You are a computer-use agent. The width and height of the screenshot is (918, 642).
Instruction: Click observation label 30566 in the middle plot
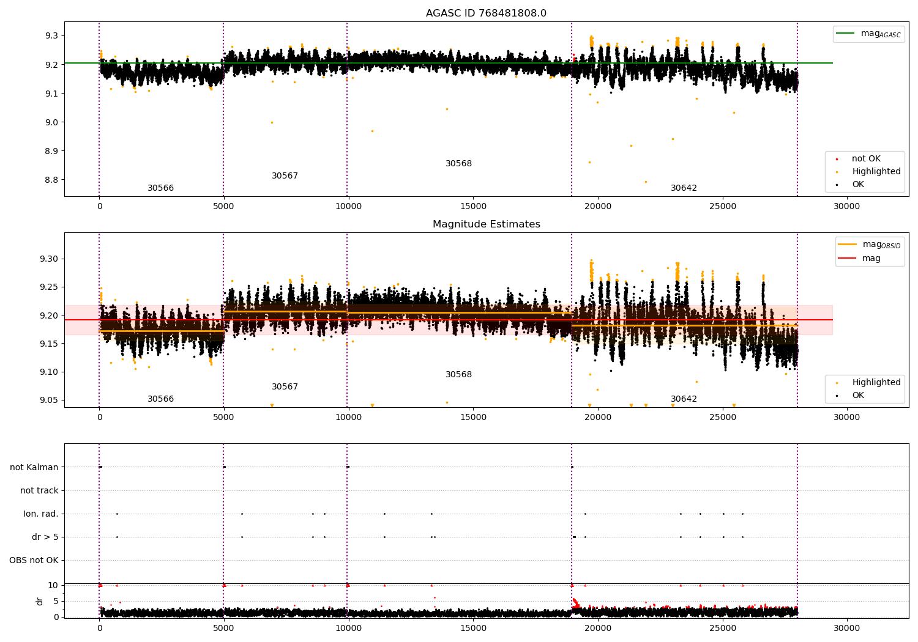pyautogui.click(x=160, y=399)
